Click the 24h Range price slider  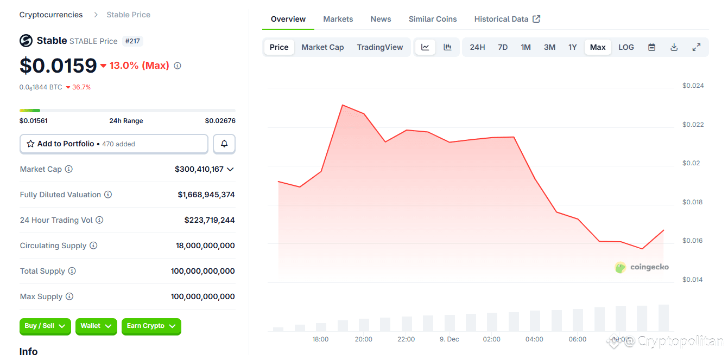[x=127, y=109]
